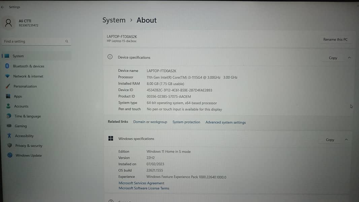Click the Accessibility figure icon
The image size is (359, 202).
[x=9, y=136]
